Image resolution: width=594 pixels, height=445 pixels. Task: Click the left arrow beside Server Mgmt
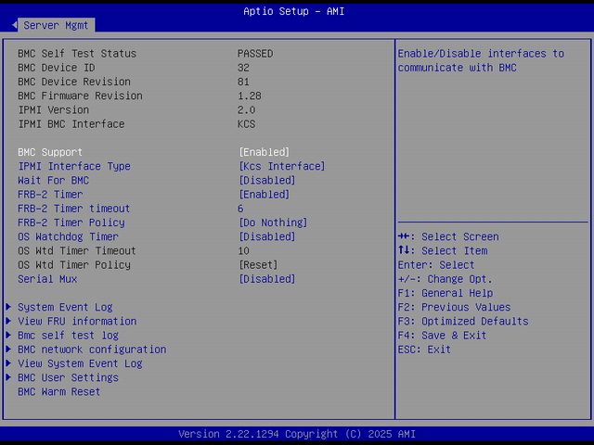click(x=14, y=25)
